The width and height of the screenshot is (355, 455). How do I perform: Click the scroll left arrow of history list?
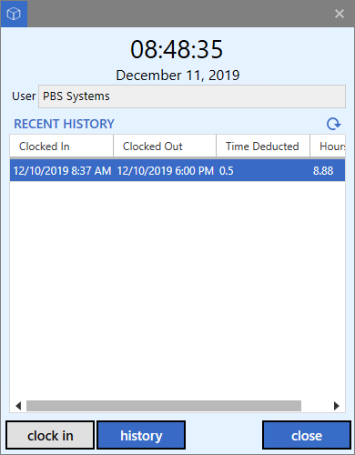pos(18,406)
